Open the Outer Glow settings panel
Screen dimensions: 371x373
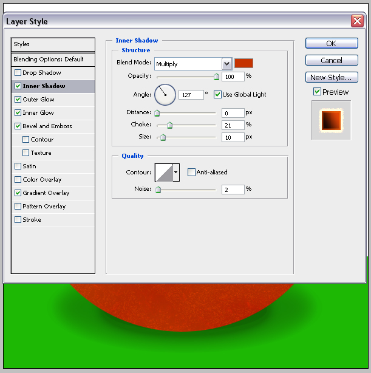point(38,99)
